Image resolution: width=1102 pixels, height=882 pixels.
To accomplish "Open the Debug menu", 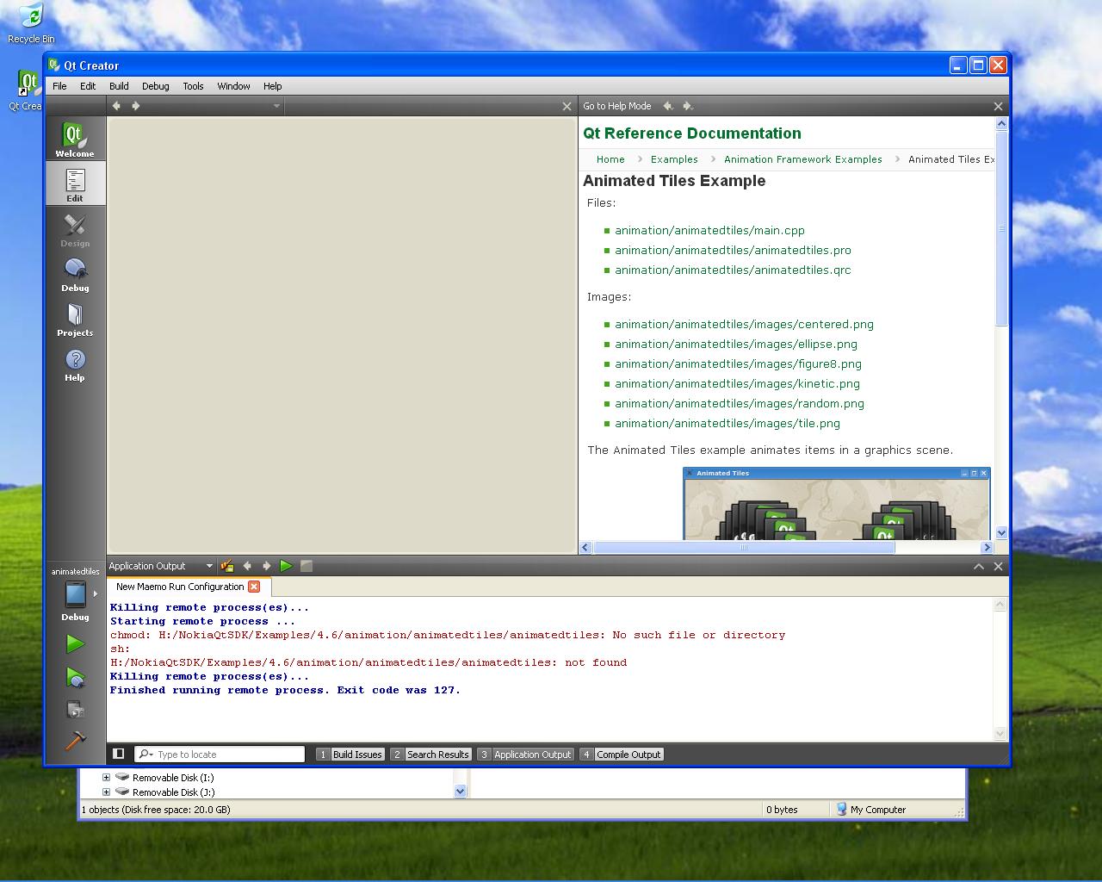I will pyautogui.click(x=155, y=86).
